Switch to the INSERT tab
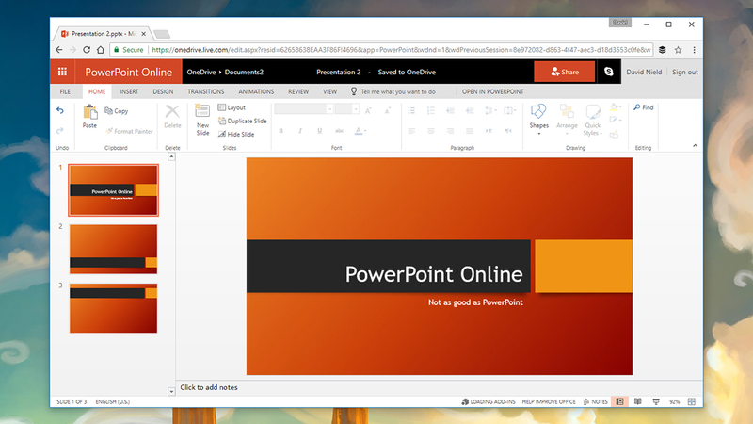Image resolution: width=753 pixels, height=424 pixels. click(129, 91)
